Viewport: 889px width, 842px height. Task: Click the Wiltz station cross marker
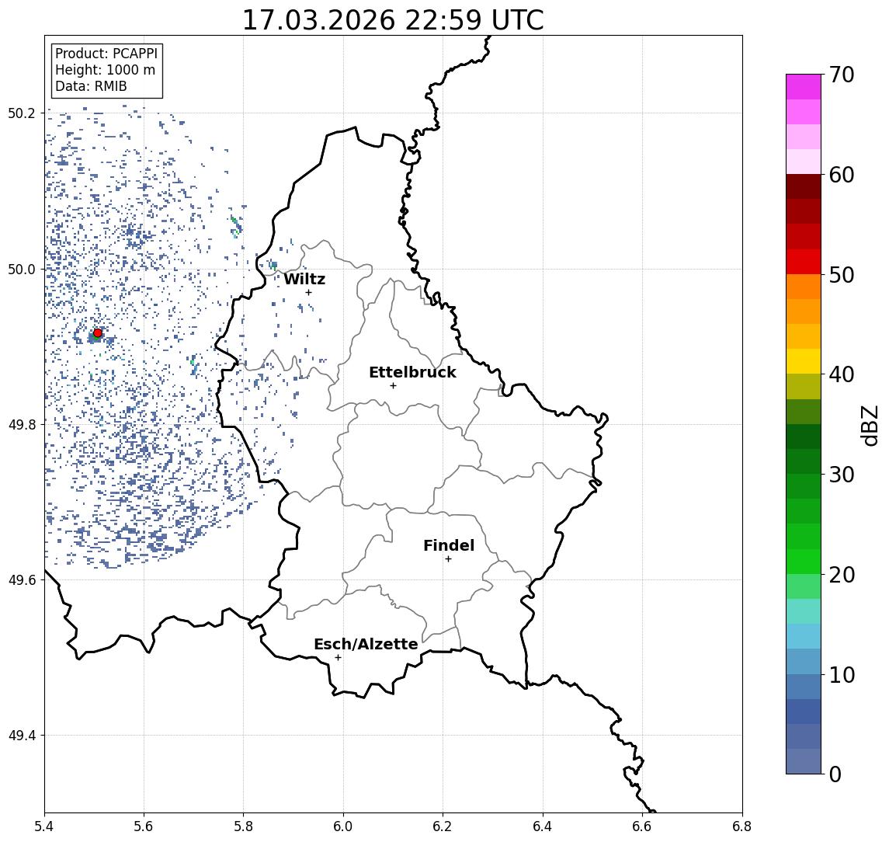click(x=308, y=292)
